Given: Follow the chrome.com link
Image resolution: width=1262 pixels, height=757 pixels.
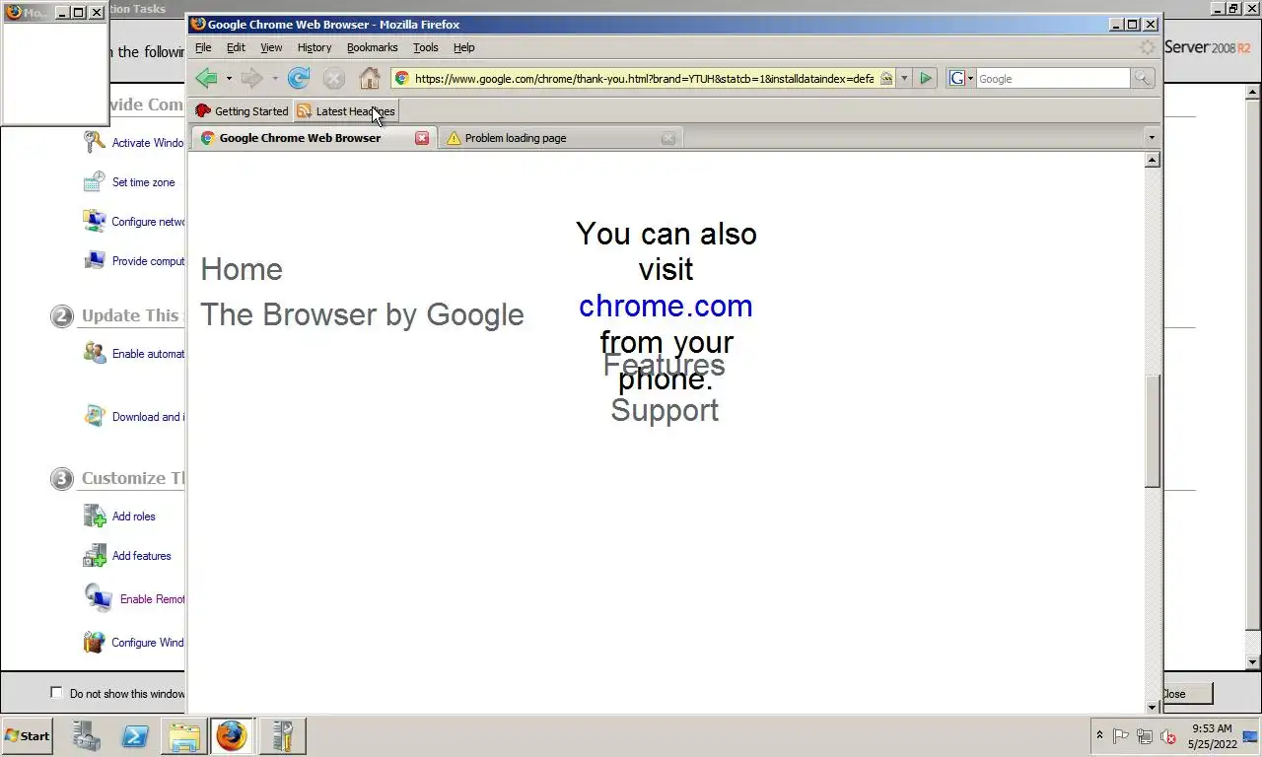Looking at the screenshot, I should 666,306.
